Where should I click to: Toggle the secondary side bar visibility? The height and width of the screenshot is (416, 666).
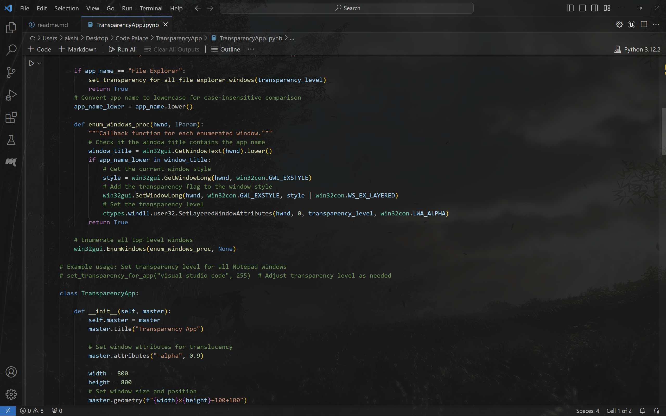(594, 8)
